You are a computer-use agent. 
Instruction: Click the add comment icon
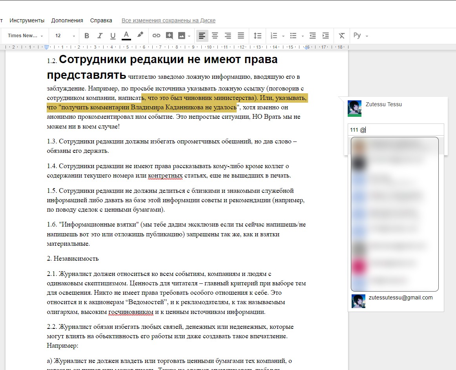point(169,36)
